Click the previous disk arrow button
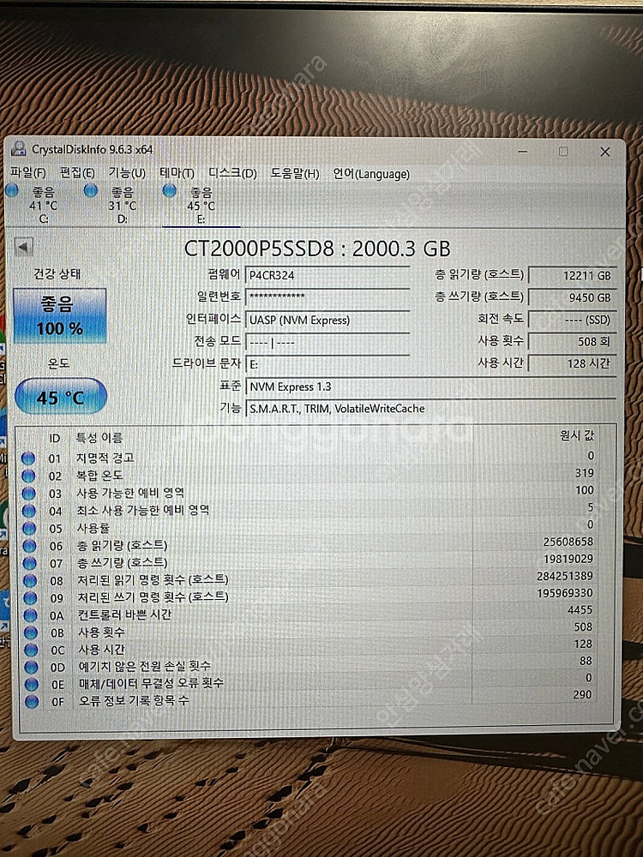Viewport: 643px width, 857px height. pos(23,247)
